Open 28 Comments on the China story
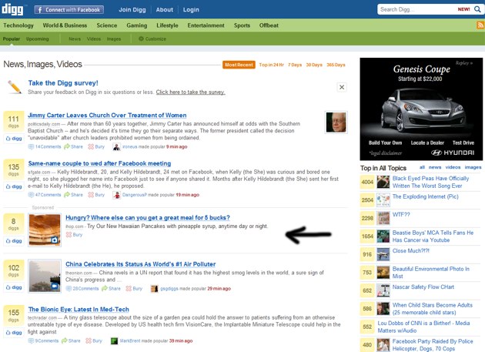This screenshot has width=485, height=352. coord(82,289)
